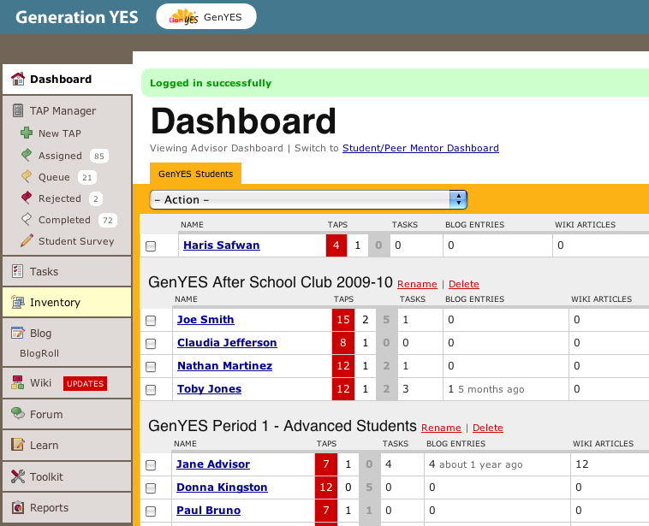Switch to Student/Peer Mentor Dashboard
This screenshot has height=526, width=649.
click(x=420, y=148)
